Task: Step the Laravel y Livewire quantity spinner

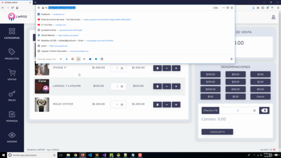Action: [122, 86]
